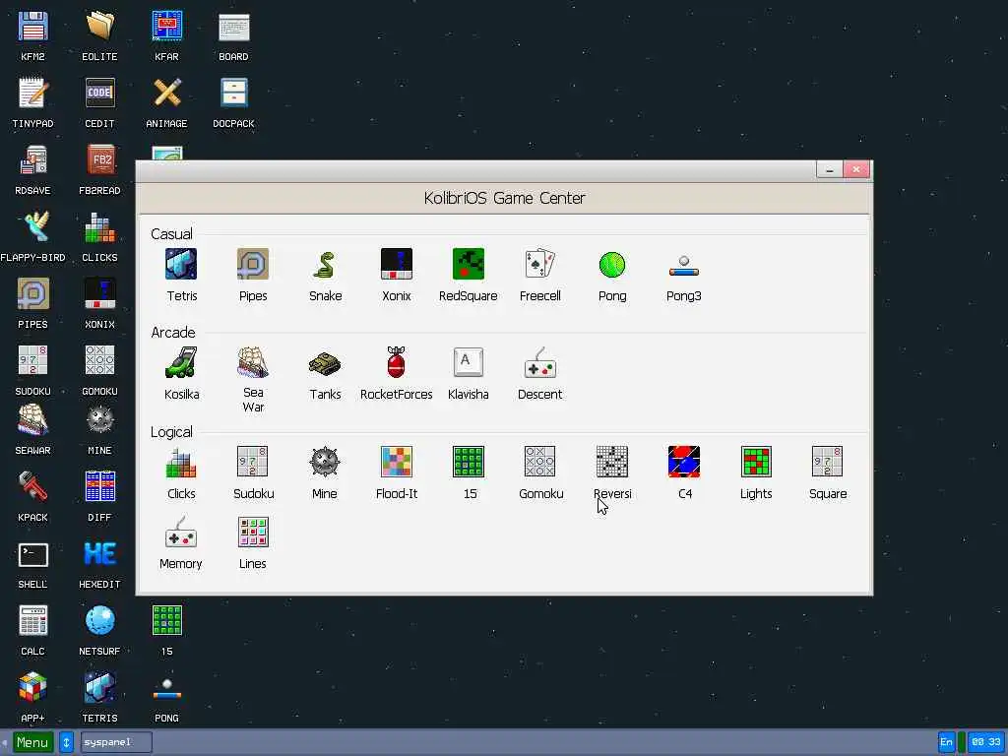Screen dimensions: 1008x756
Task: Select the CEDIT desktop icon
Action: pos(99,94)
